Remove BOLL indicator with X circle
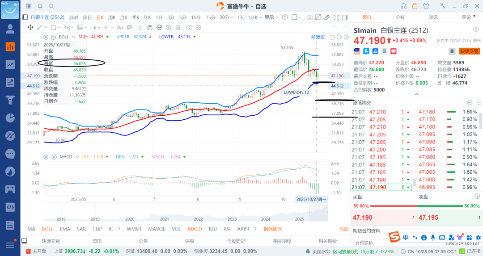 pyautogui.click(x=53, y=37)
